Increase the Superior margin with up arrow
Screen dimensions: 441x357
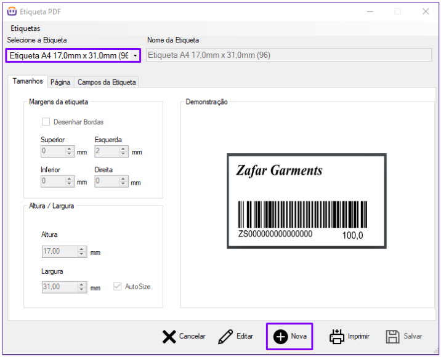69,149
